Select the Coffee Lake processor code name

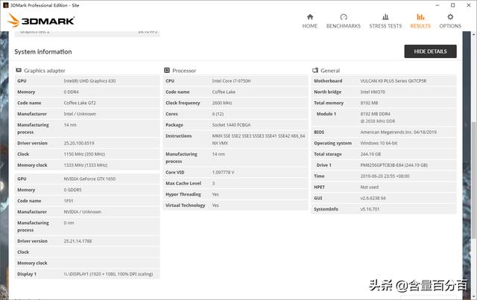pos(224,92)
